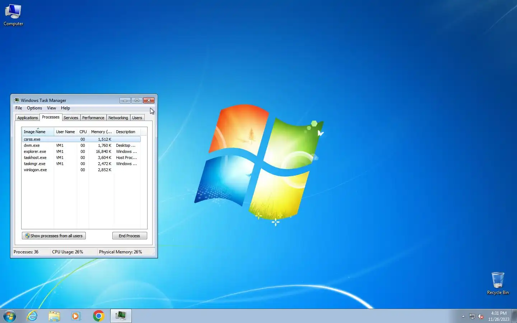Open the File menu
517x323 pixels.
(19, 108)
